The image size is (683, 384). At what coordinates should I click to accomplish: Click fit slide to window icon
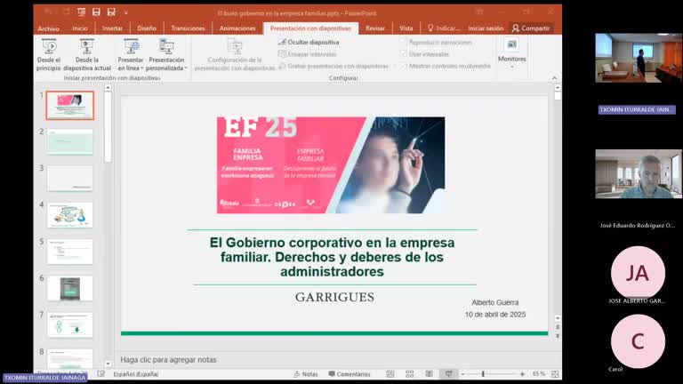tap(555, 374)
